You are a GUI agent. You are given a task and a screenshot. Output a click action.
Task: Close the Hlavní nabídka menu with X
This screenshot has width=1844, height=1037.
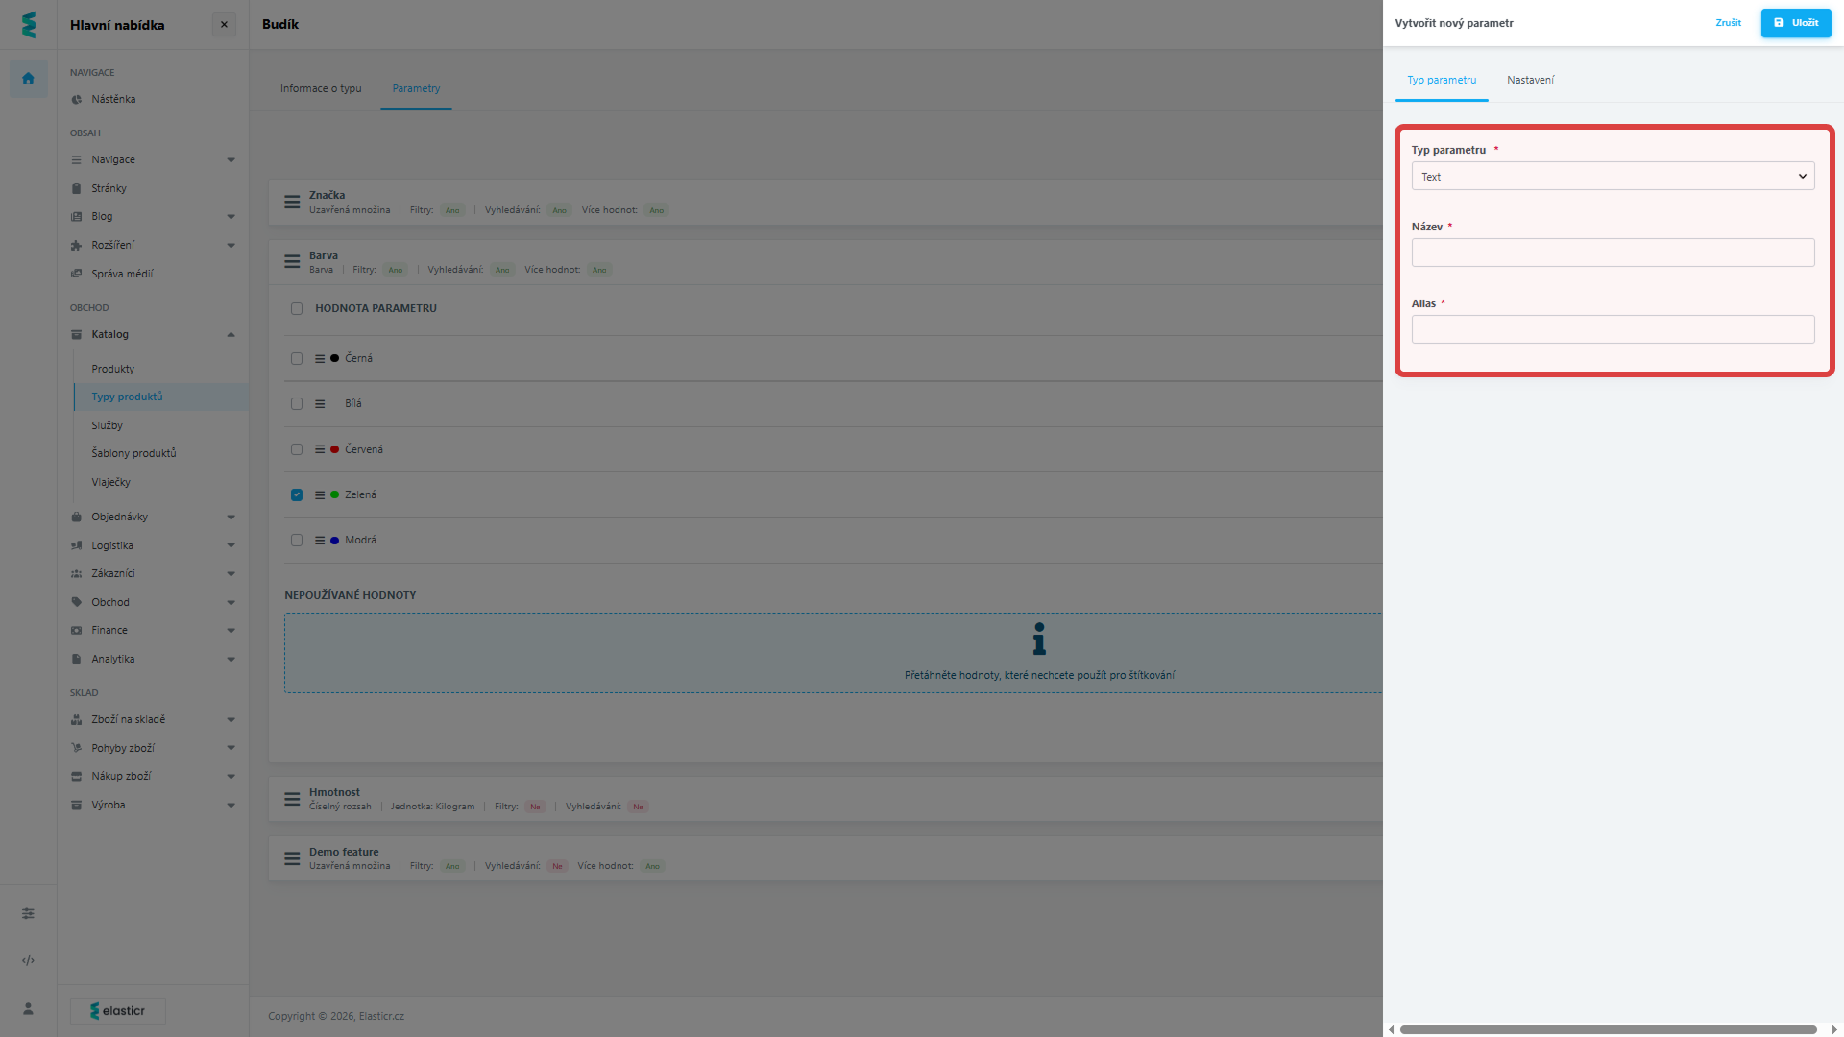pyautogui.click(x=224, y=25)
